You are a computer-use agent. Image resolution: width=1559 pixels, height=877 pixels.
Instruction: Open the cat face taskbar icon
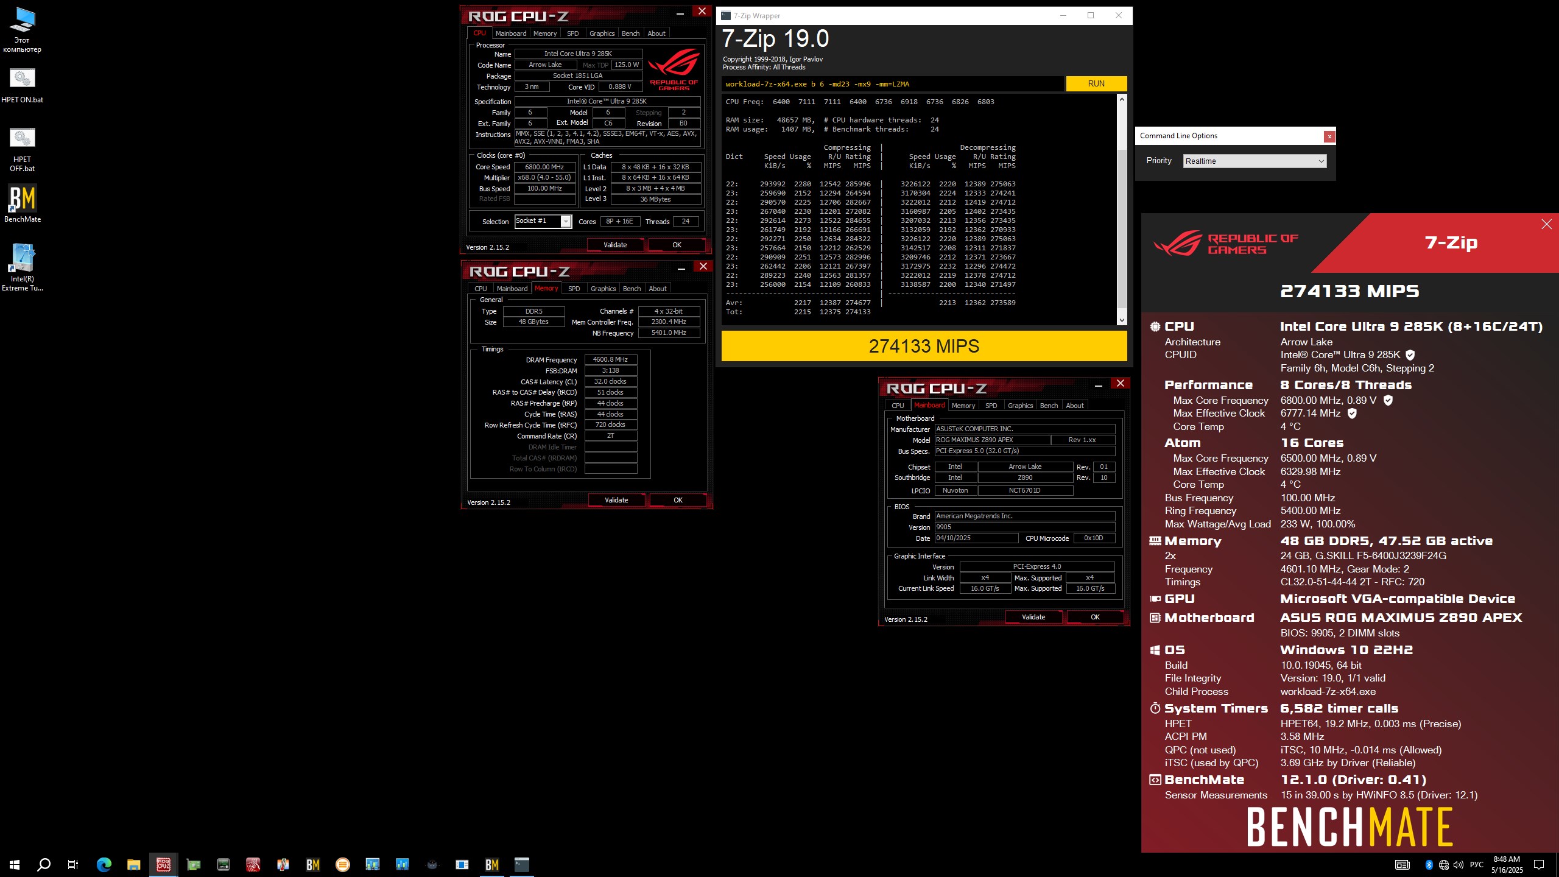click(432, 864)
